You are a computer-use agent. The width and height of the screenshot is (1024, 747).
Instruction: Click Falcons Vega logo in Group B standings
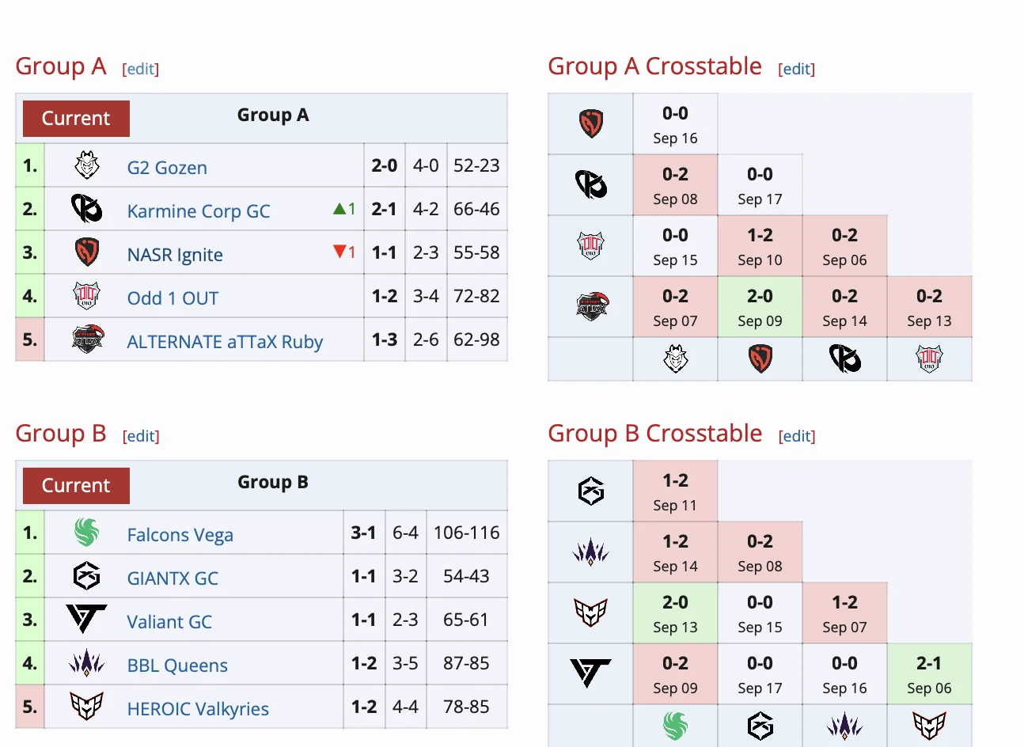pyautogui.click(x=86, y=533)
